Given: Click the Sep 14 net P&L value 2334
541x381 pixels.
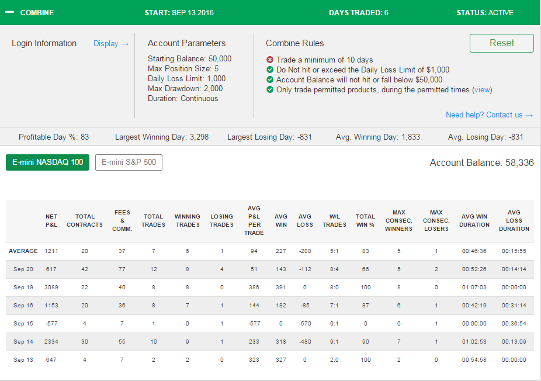Looking at the screenshot, I should [x=51, y=342].
